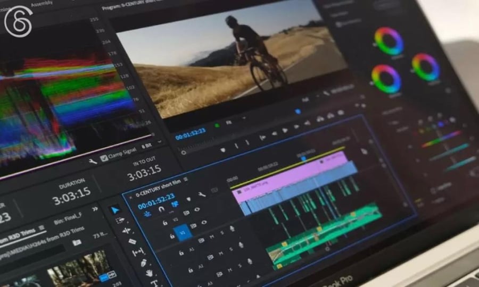Step forward one frame
The image size is (479, 287).
[x=296, y=126]
